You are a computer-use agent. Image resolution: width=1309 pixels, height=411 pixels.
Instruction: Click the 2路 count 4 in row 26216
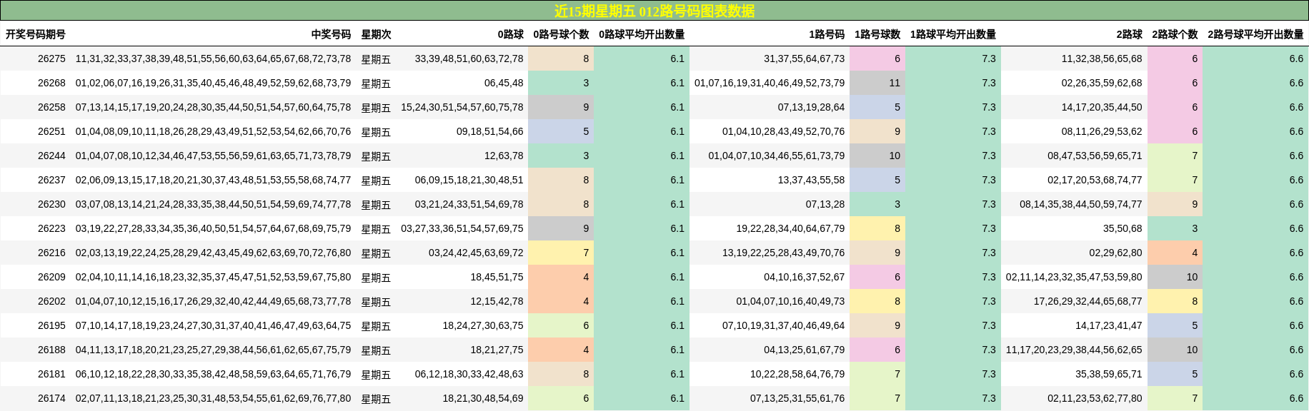[x=1175, y=253]
